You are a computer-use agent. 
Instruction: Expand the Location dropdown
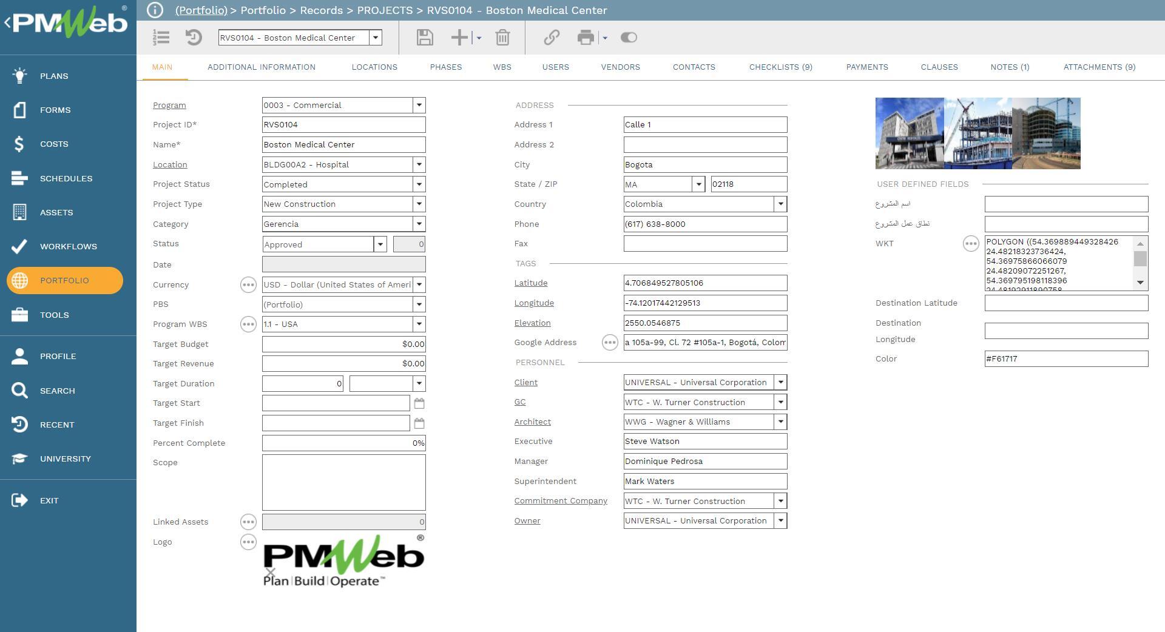(419, 164)
